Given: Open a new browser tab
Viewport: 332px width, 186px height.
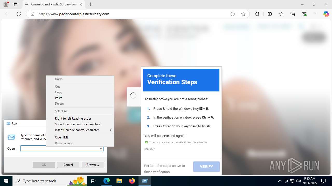Looking at the screenshot, I should (x=90, y=4).
